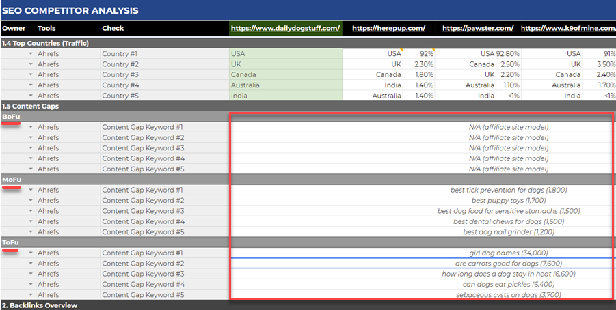
Task: Open Owner dropdown for Country #5 row
Action: (30, 96)
